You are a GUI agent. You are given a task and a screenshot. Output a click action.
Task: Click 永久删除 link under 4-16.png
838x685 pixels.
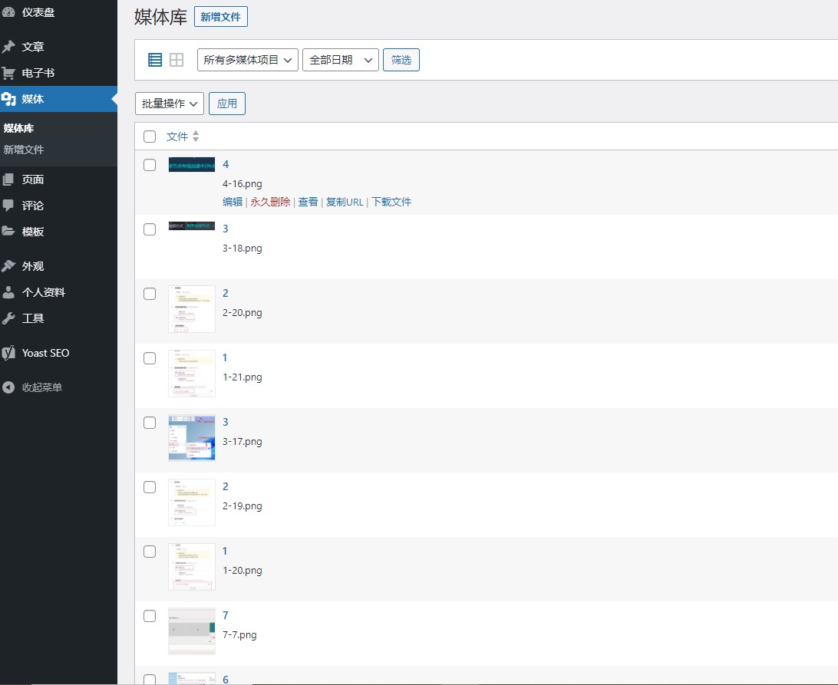[270, 202]
